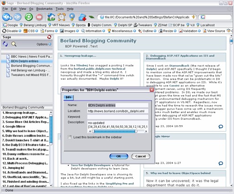Click the bookmarks globe-pin toolbar icon

click(72, 17)
